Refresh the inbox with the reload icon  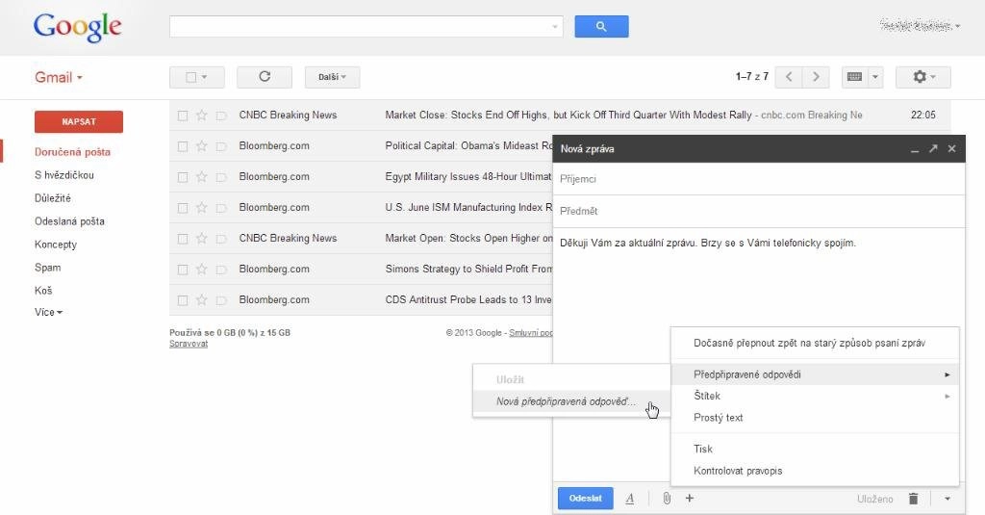click(265, 77)
